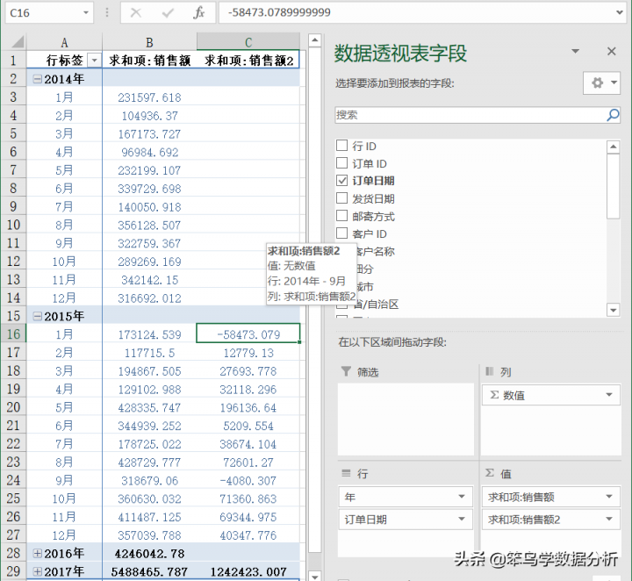Screen dimensions: 632x581
Task: Click the worksheet vertical scroll down arrow
Action: 315,576
